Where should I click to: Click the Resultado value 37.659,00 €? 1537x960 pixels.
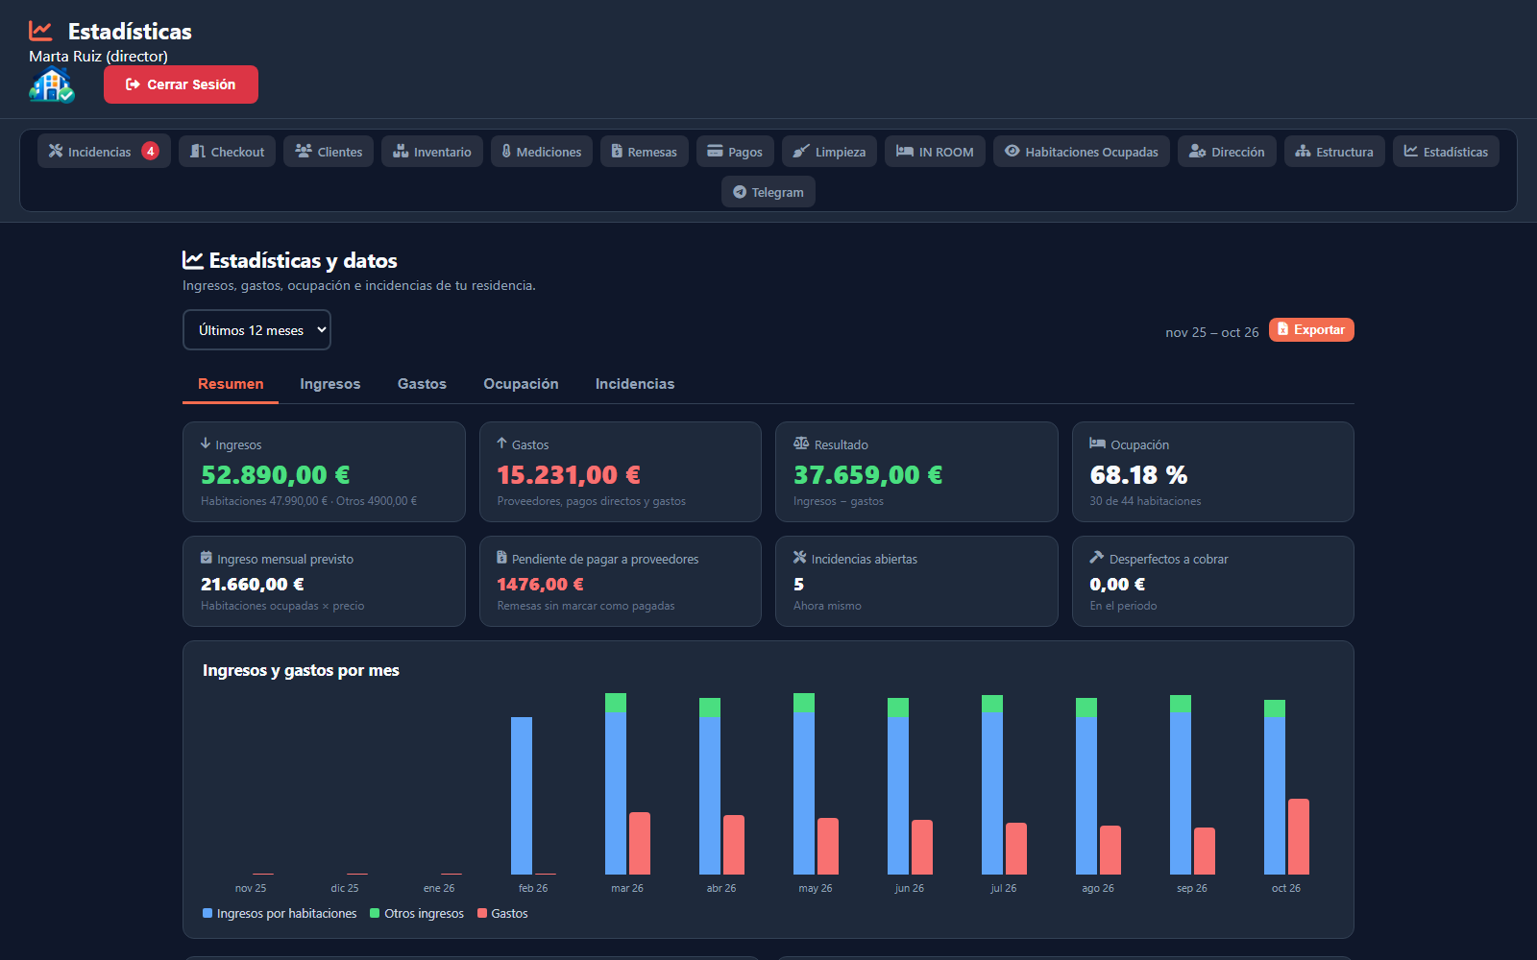[x=867, y=475]
